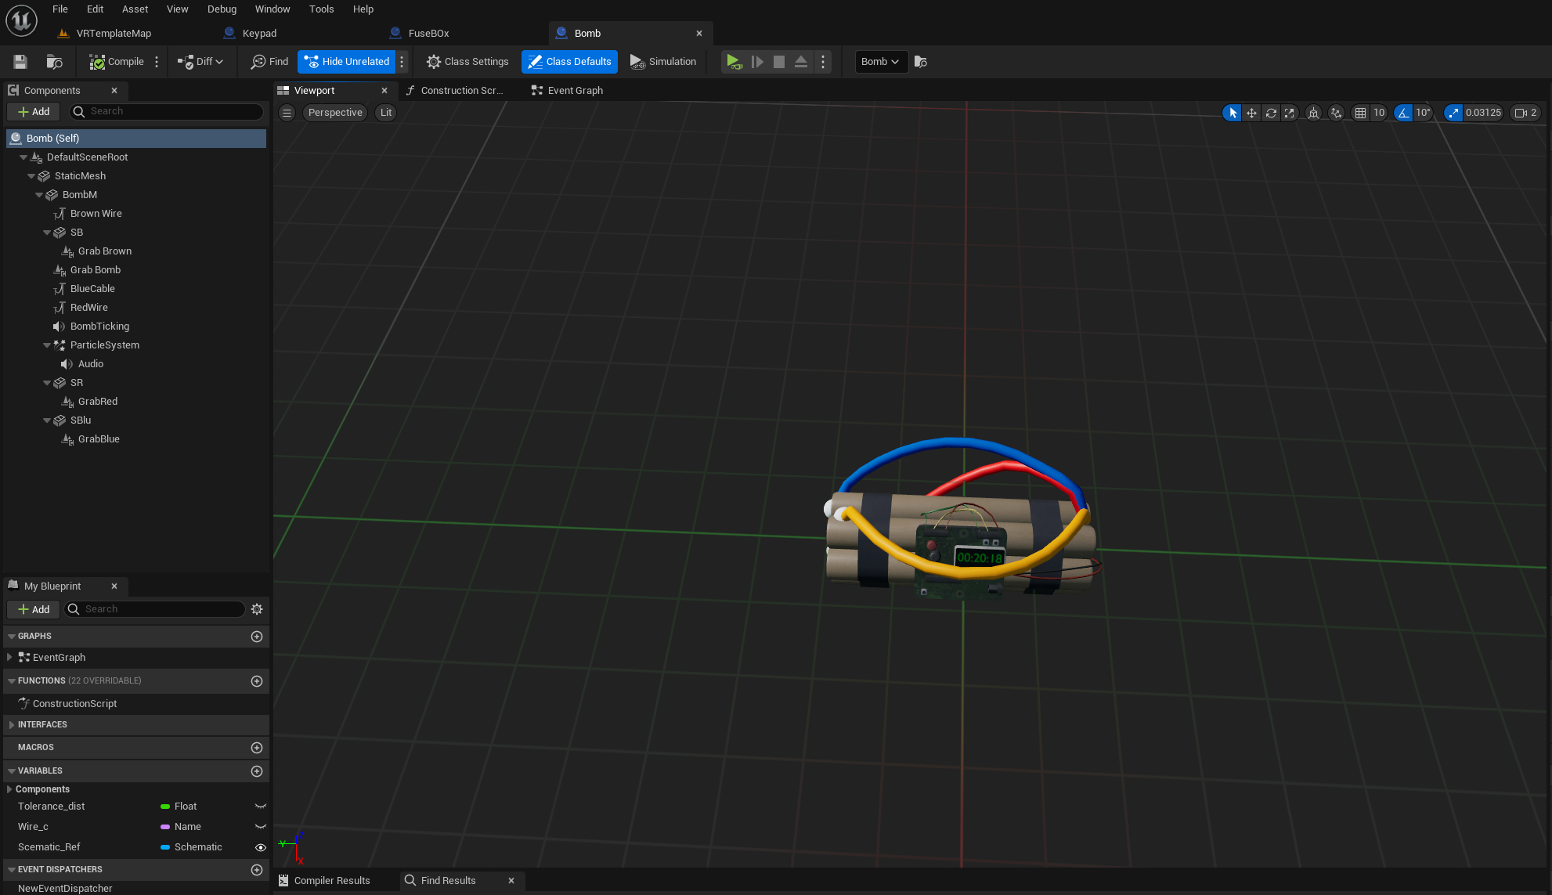Image resolution: width=1552 pixels, height=895 pixels.
Task: Click the My Blueprint search field
Action: [x=155, y=609]
